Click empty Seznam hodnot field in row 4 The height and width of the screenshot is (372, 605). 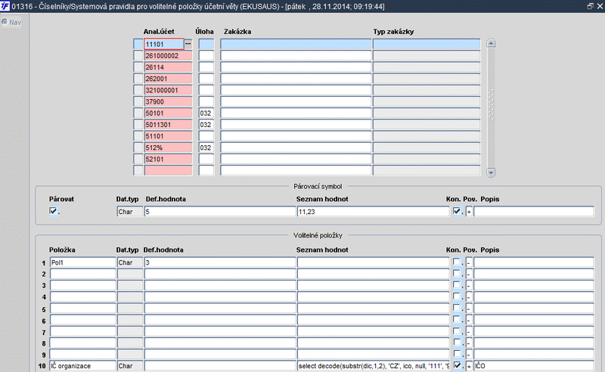[373, 296]
